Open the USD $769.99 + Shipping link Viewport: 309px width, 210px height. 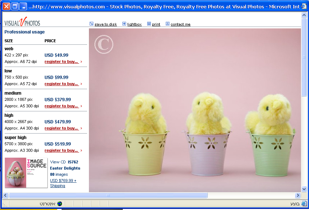63,183
